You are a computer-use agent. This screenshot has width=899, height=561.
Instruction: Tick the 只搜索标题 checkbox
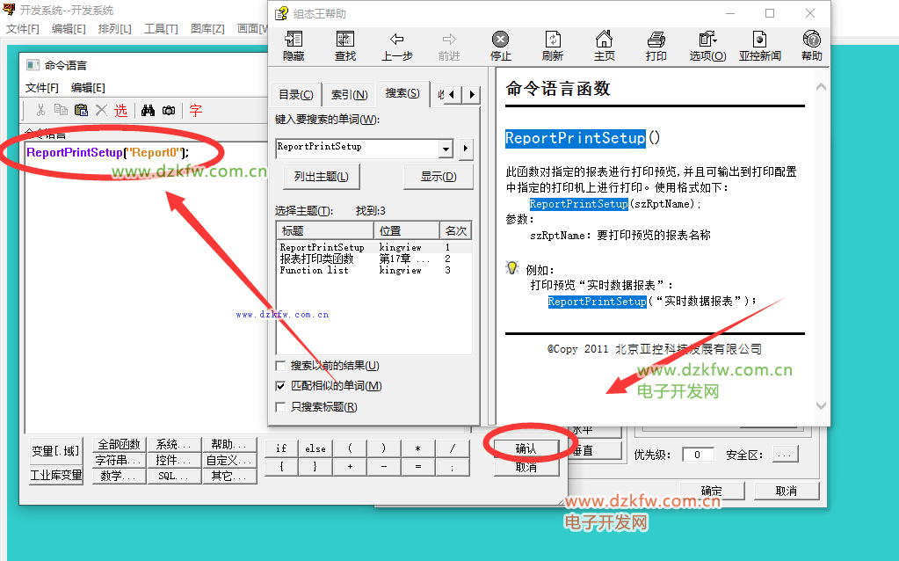[x=281, y=407]
